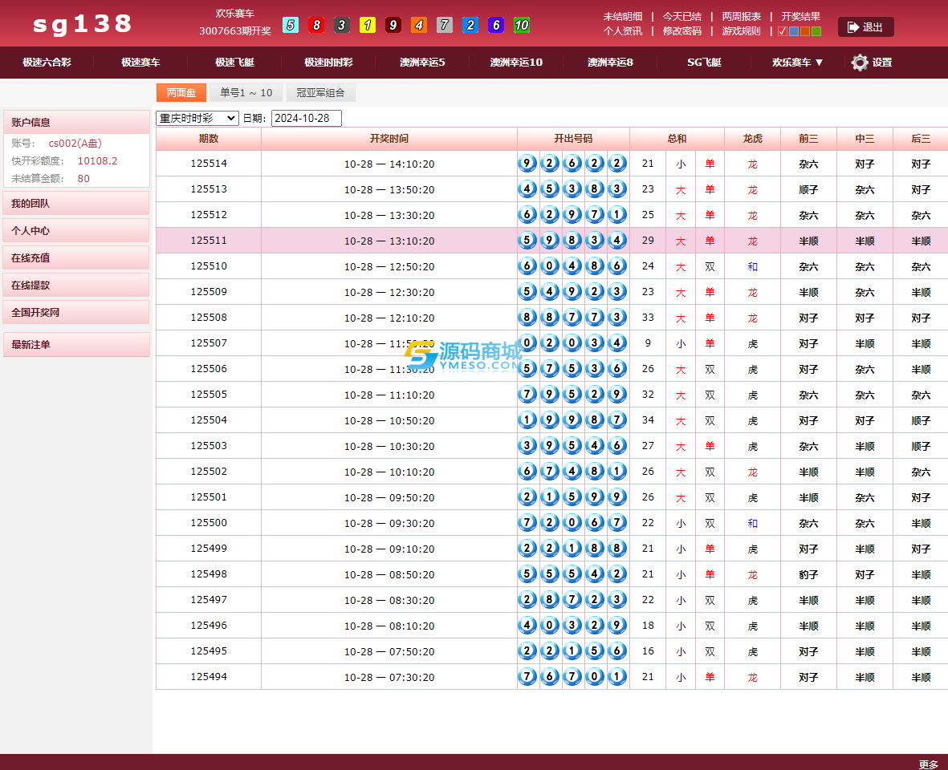Click the sg138 logo
Image resolution: width=948 pixels, height=770 pixels.
[x=82, y=24]
